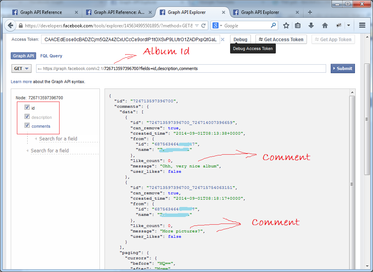This screenshot has height=272, width=373.
Task: Click the album id value in JSON response
Action: click(154, 101)
